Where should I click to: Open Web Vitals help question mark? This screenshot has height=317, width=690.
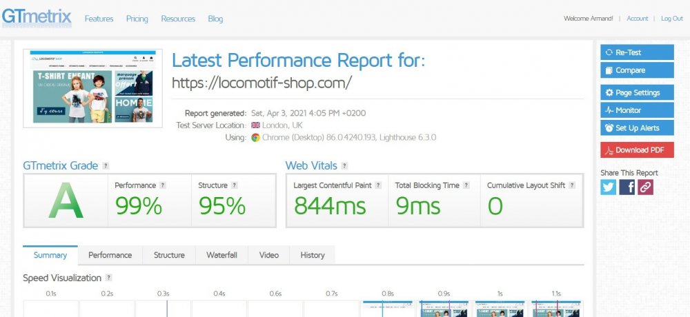344,166
